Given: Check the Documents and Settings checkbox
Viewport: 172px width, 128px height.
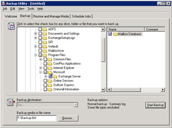Looking at the screenshot, I should (x=40, y=34).
